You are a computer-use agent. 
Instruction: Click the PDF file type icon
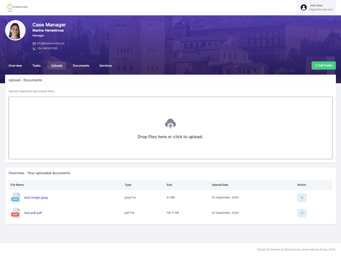[x=16, y=213]
